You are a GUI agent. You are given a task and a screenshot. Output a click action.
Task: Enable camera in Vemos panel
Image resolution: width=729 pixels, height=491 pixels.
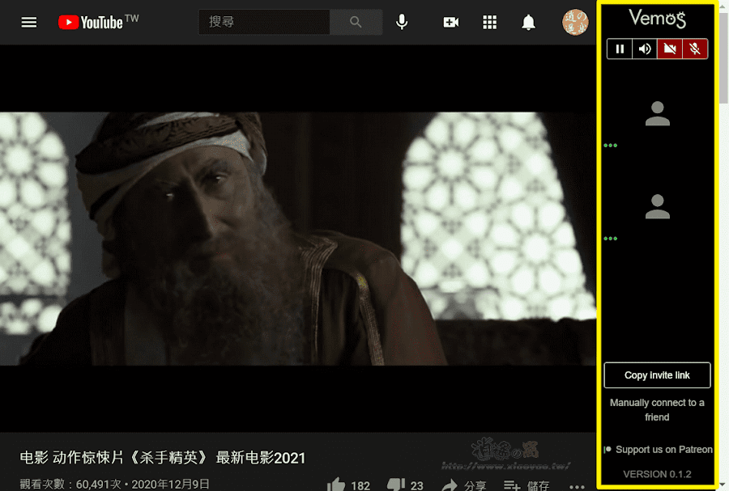(x=670, y=49)
